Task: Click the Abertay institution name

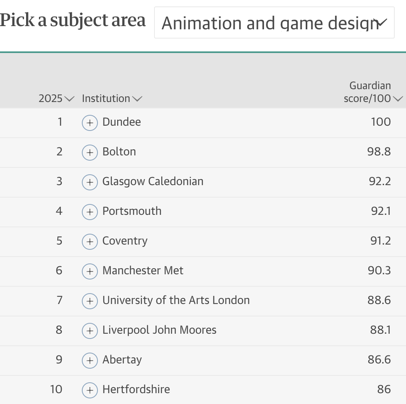Action: 122,360
